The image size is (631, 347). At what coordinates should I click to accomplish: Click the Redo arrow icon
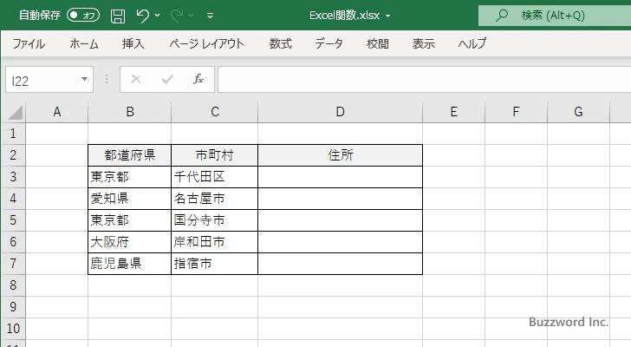tap(177, 16)
